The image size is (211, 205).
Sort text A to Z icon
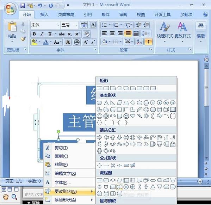[139, 42]
